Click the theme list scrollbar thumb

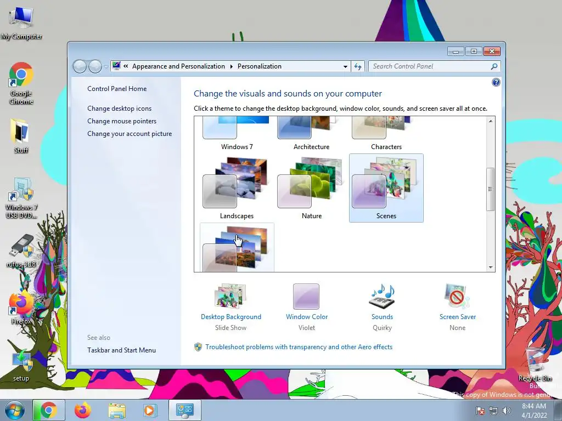[490, 189]
